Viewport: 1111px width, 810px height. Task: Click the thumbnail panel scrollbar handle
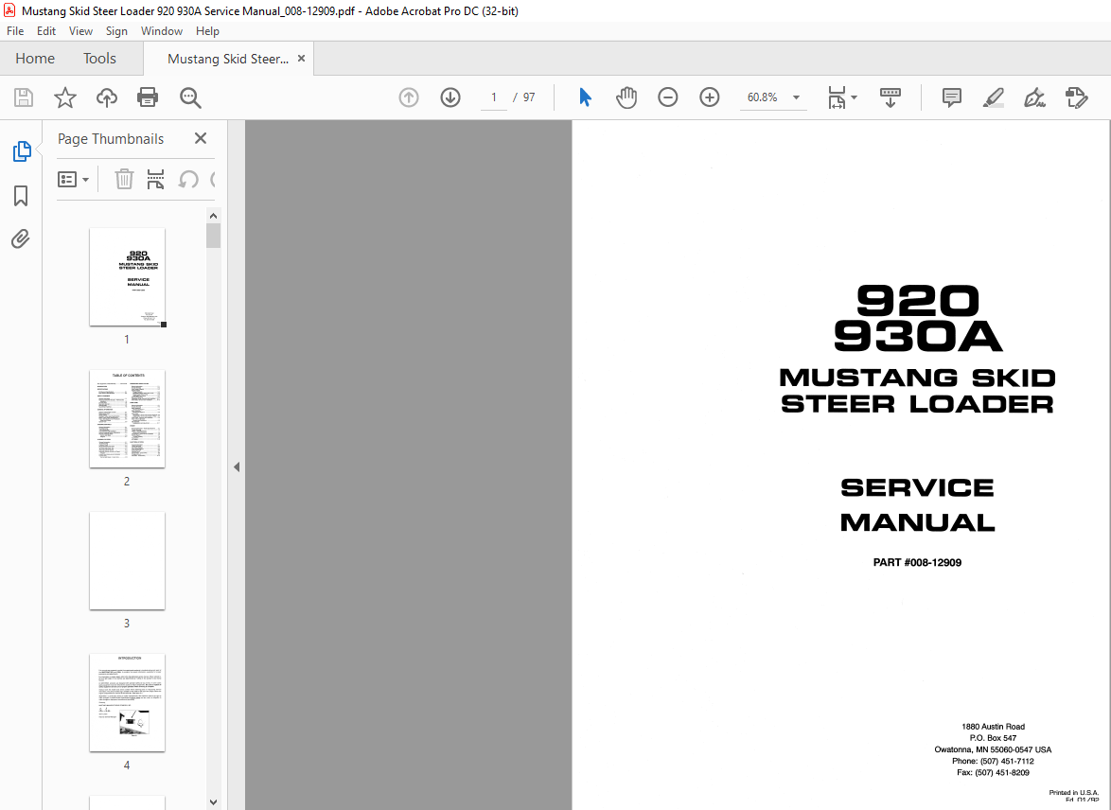tap(213, 236)
